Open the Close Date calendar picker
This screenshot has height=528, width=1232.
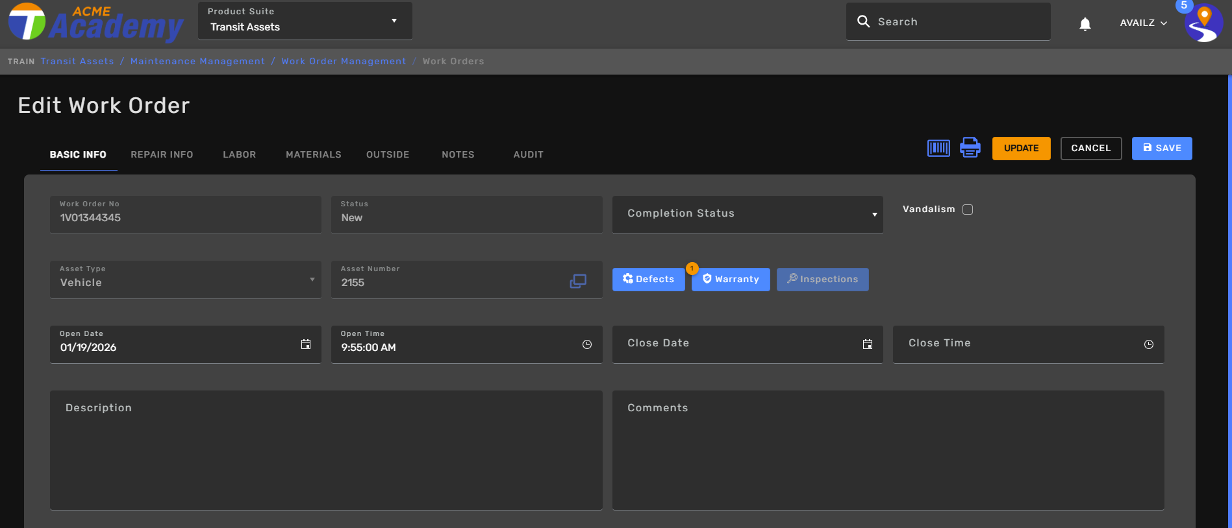(x=867, y=344)
